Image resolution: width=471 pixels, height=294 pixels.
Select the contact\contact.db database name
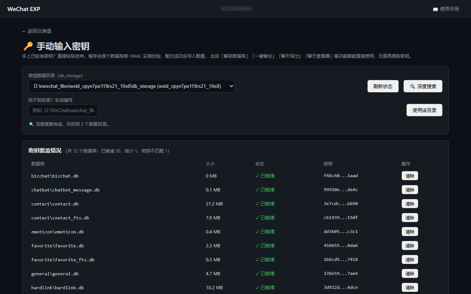point(55,204)
